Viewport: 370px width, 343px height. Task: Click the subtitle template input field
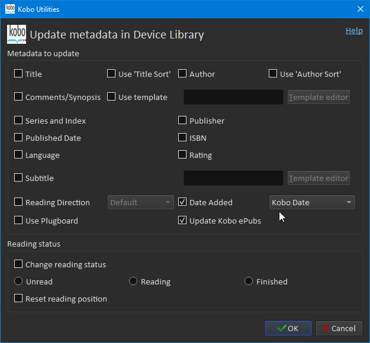coord(233,178)
